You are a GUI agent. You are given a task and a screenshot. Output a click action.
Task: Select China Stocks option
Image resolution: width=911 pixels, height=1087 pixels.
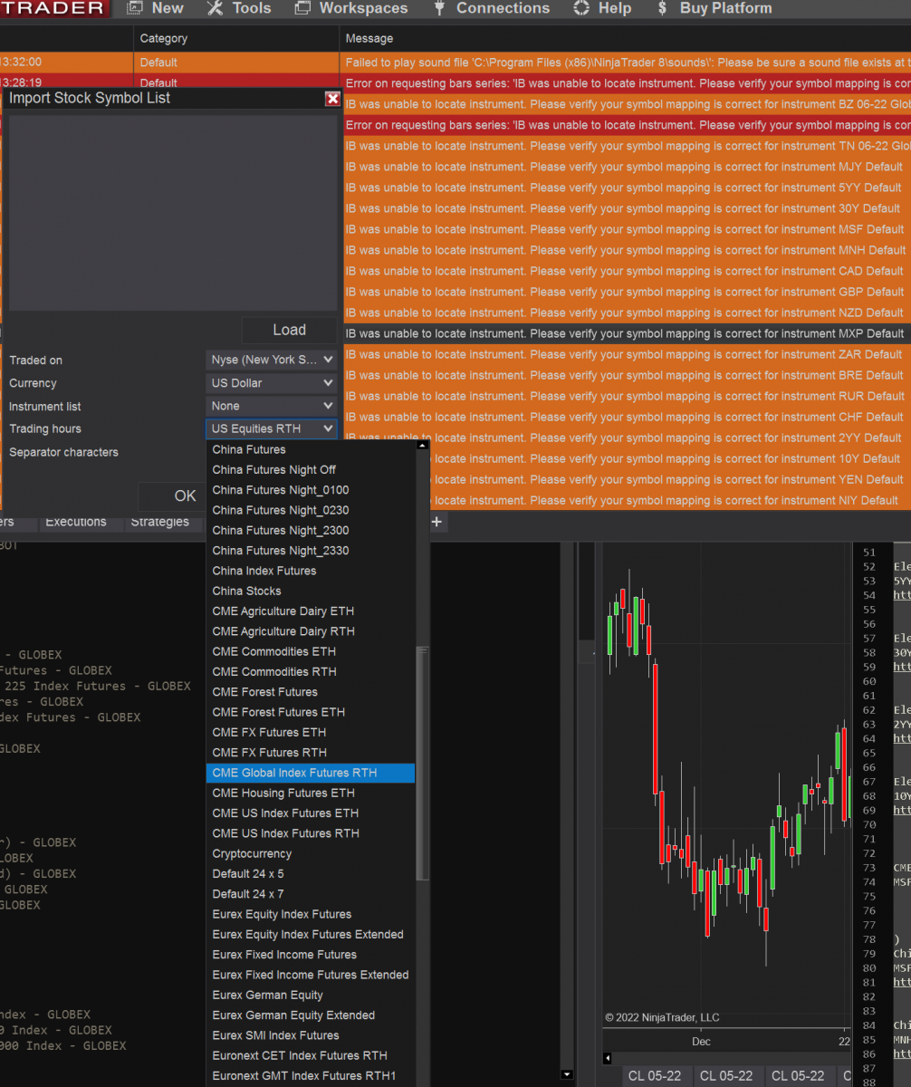[311, 591]
